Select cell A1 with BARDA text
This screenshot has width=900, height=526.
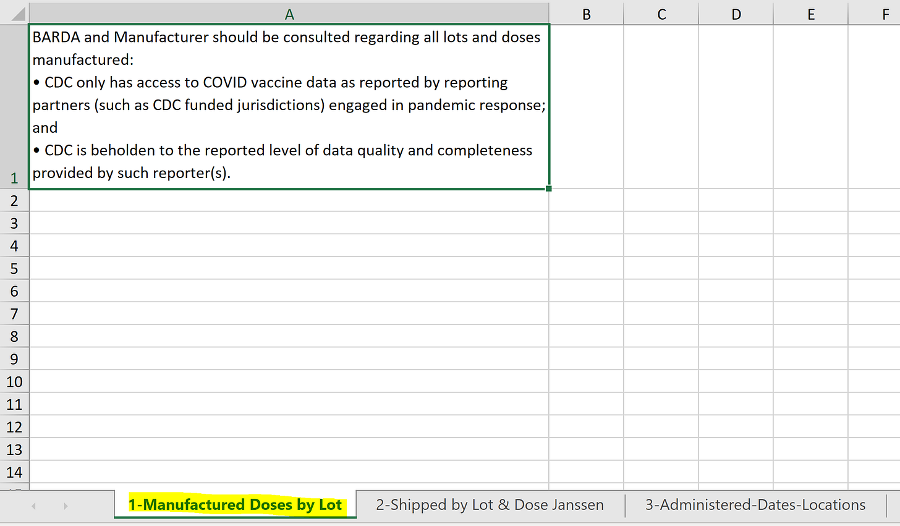coord(289,106)
